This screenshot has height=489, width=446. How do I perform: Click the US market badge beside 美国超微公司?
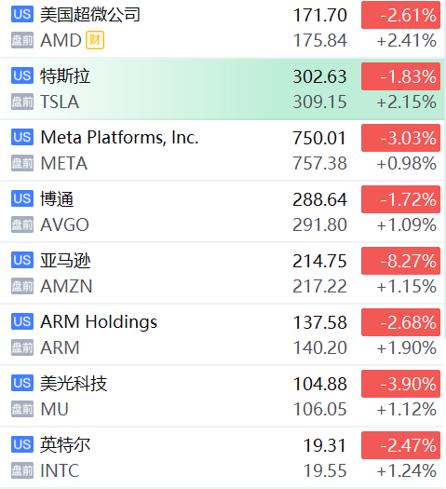tap(22, 14)
